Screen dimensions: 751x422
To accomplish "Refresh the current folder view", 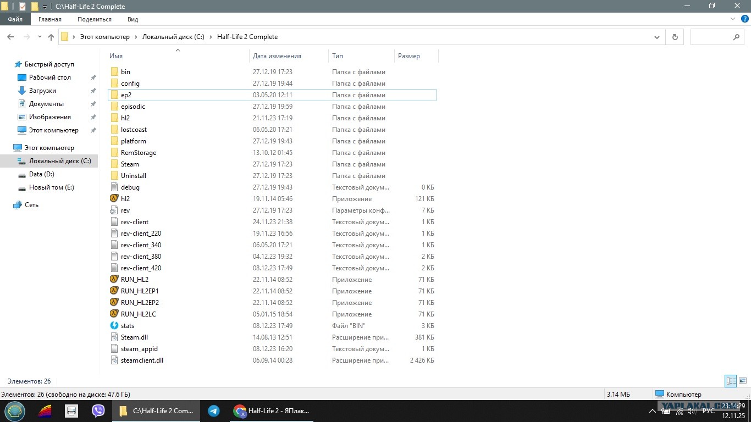I will 675,37.
